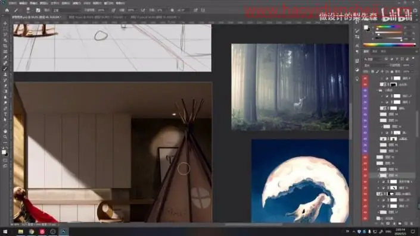420x236 pixels.
Task: Switch to the second document tab
Action: pyautogui.click(x=96, y=17)
